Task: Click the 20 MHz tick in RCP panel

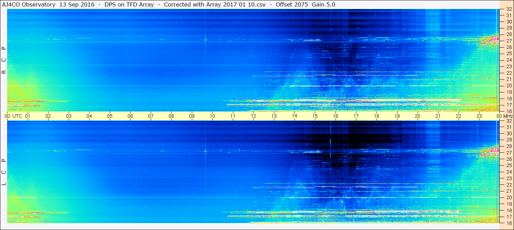Action: (509, 86)
